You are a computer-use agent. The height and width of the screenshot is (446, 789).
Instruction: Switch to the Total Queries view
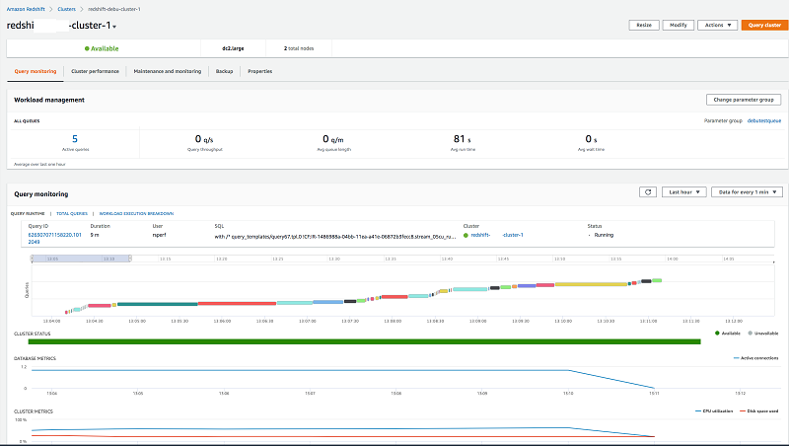click(72, 213)
